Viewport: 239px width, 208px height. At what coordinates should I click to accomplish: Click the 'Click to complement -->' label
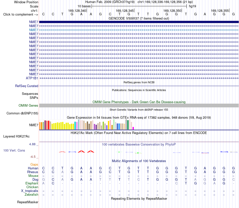pos(21,15)
